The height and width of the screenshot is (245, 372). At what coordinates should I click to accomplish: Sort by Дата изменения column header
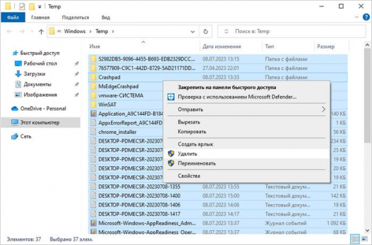point(221,47)
